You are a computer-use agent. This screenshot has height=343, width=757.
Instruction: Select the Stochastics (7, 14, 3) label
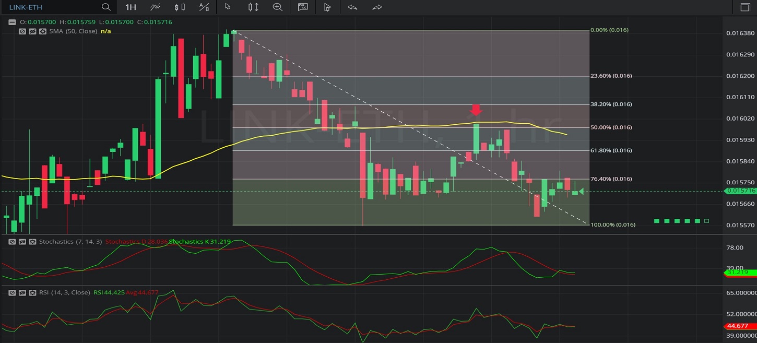pyautogui.click(x=70, y=242)
